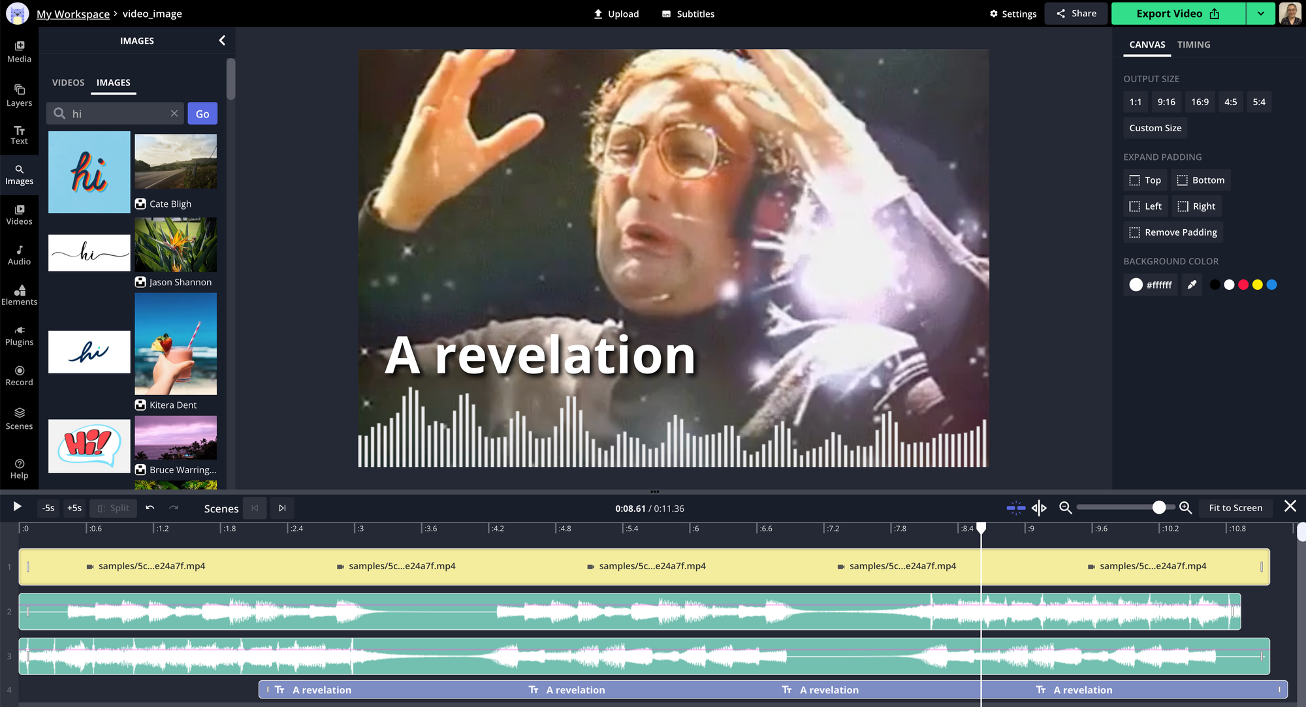Select the blue 'hi' image thumbnail
Screen dimensions: 1306x707
(89, 172)
